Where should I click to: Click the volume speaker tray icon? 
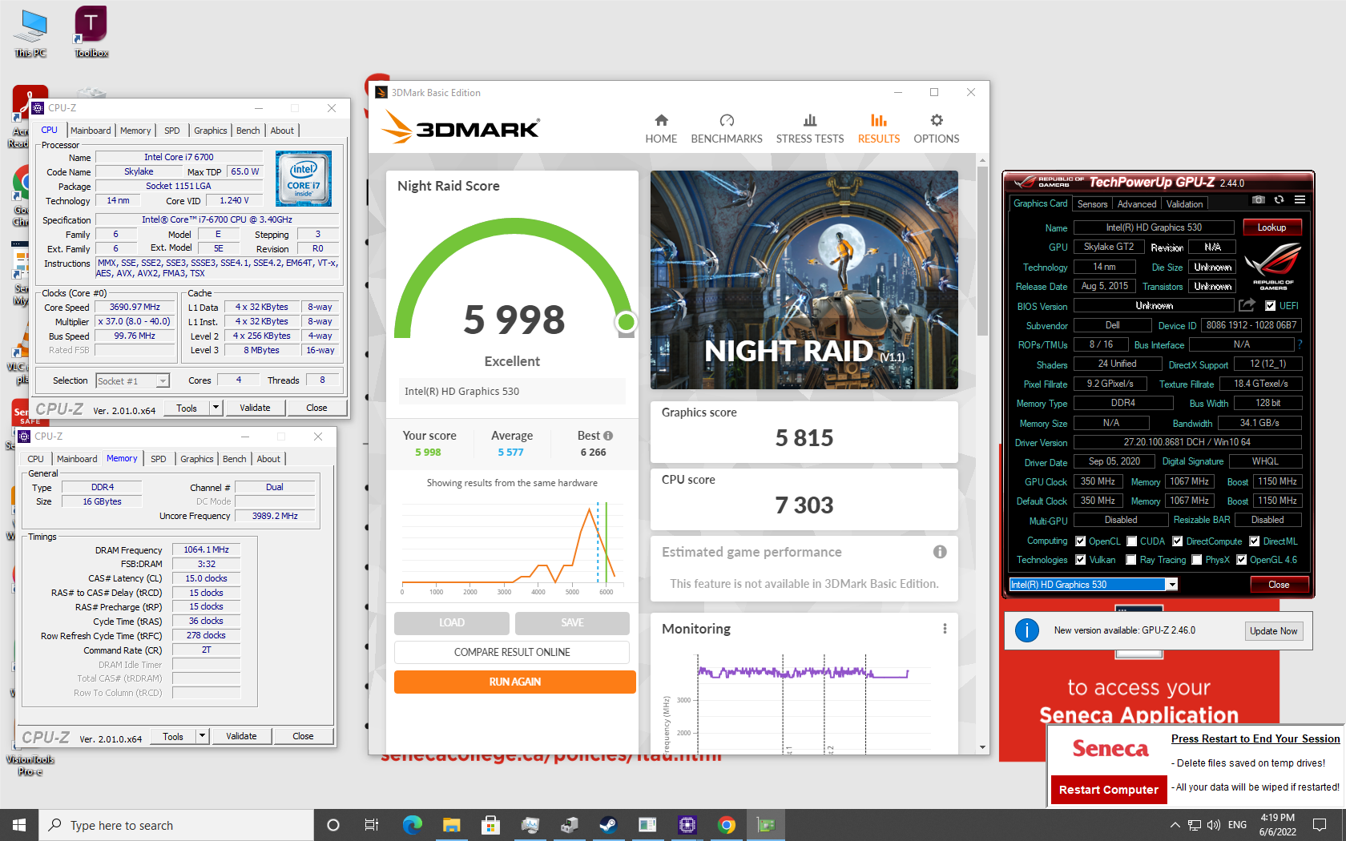(1213, 825)
